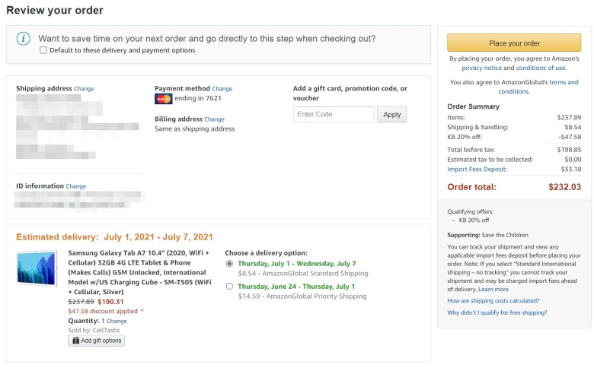Click the Place your order button
594x371 pixels.
tap(514, 43)
